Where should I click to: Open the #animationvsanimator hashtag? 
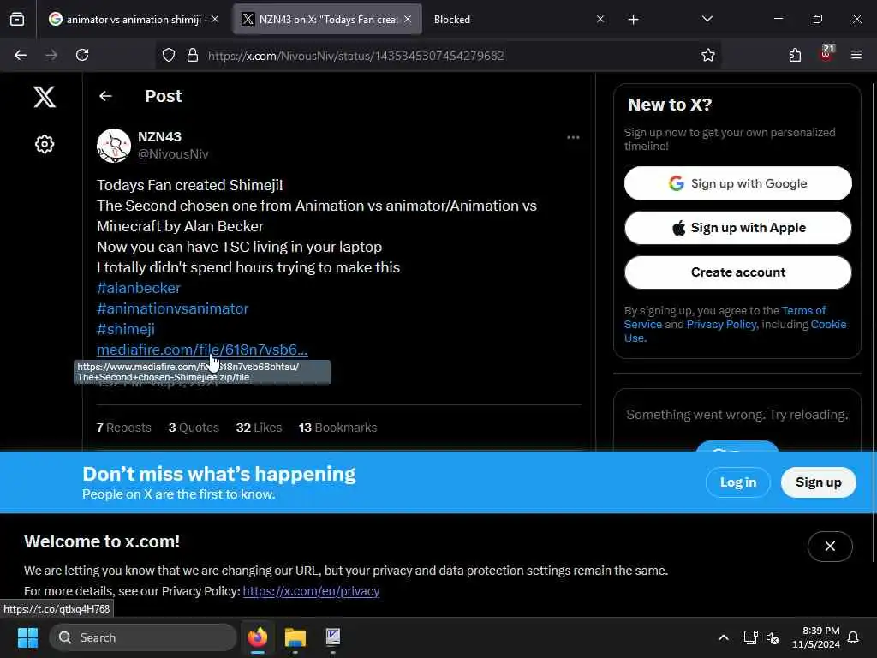172,308
